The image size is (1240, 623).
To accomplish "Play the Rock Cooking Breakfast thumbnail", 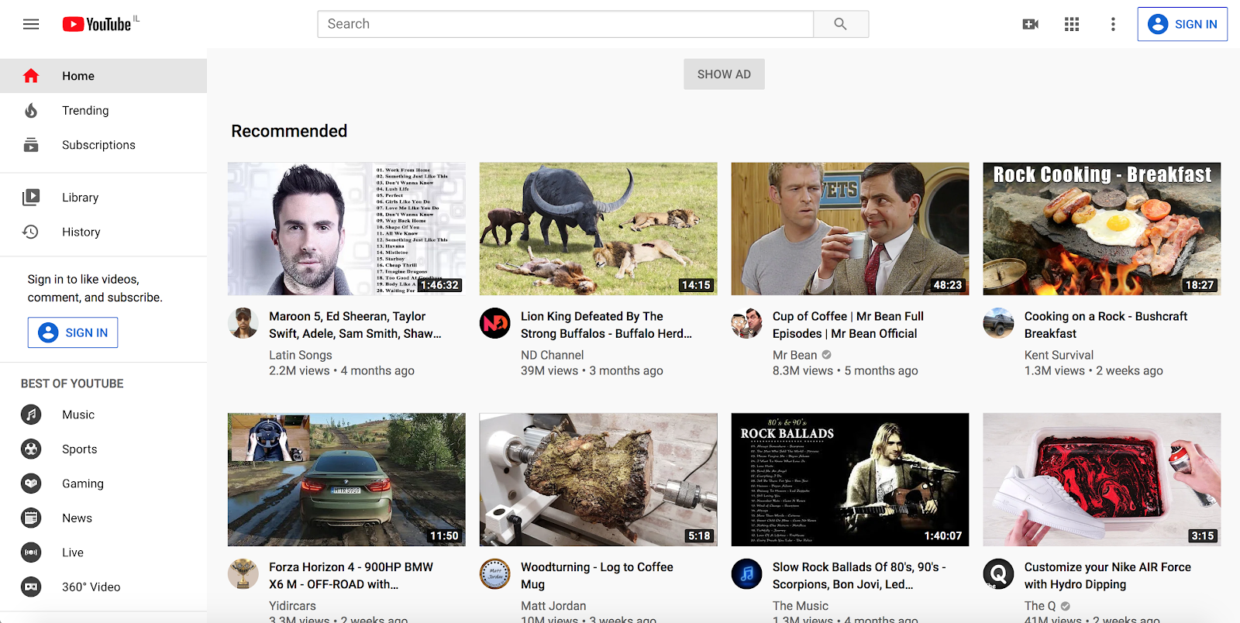I will click(1102, 229).
